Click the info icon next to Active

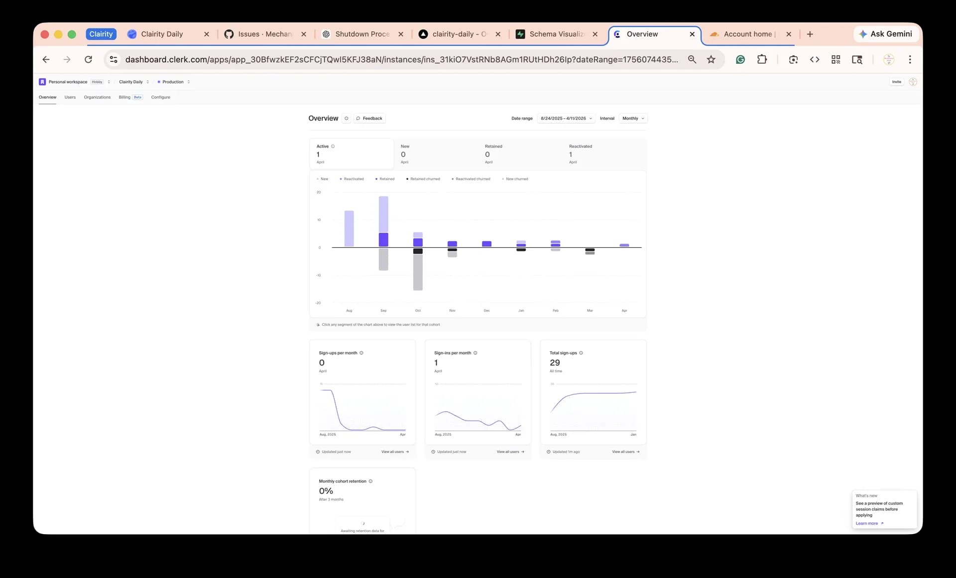[333, 146]
